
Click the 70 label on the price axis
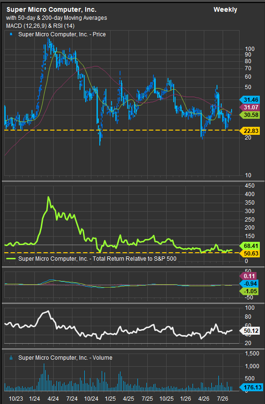(x=248, y=68)
